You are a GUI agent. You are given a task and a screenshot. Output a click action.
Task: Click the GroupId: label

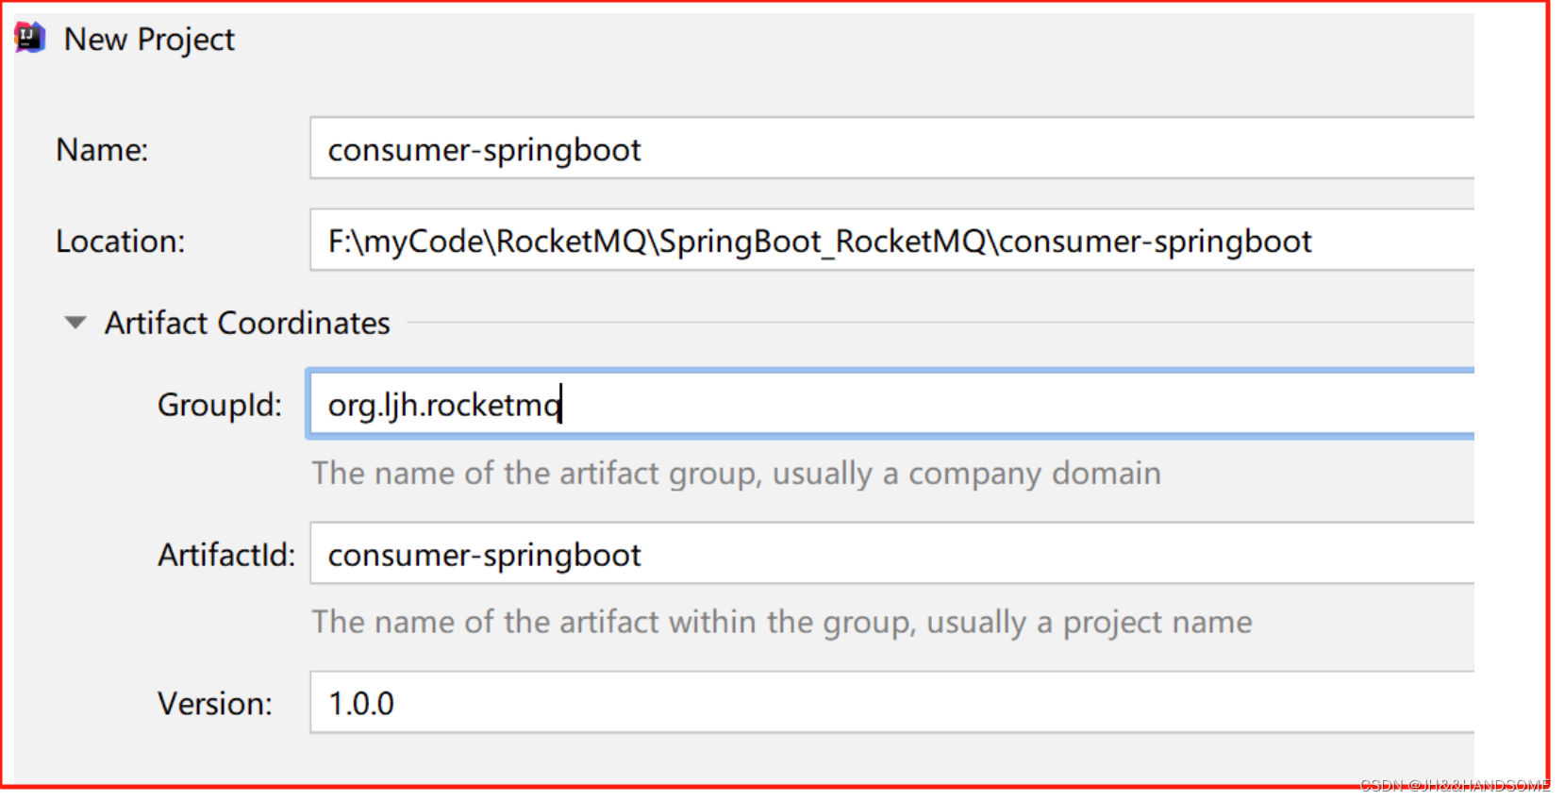coord(220,405)
